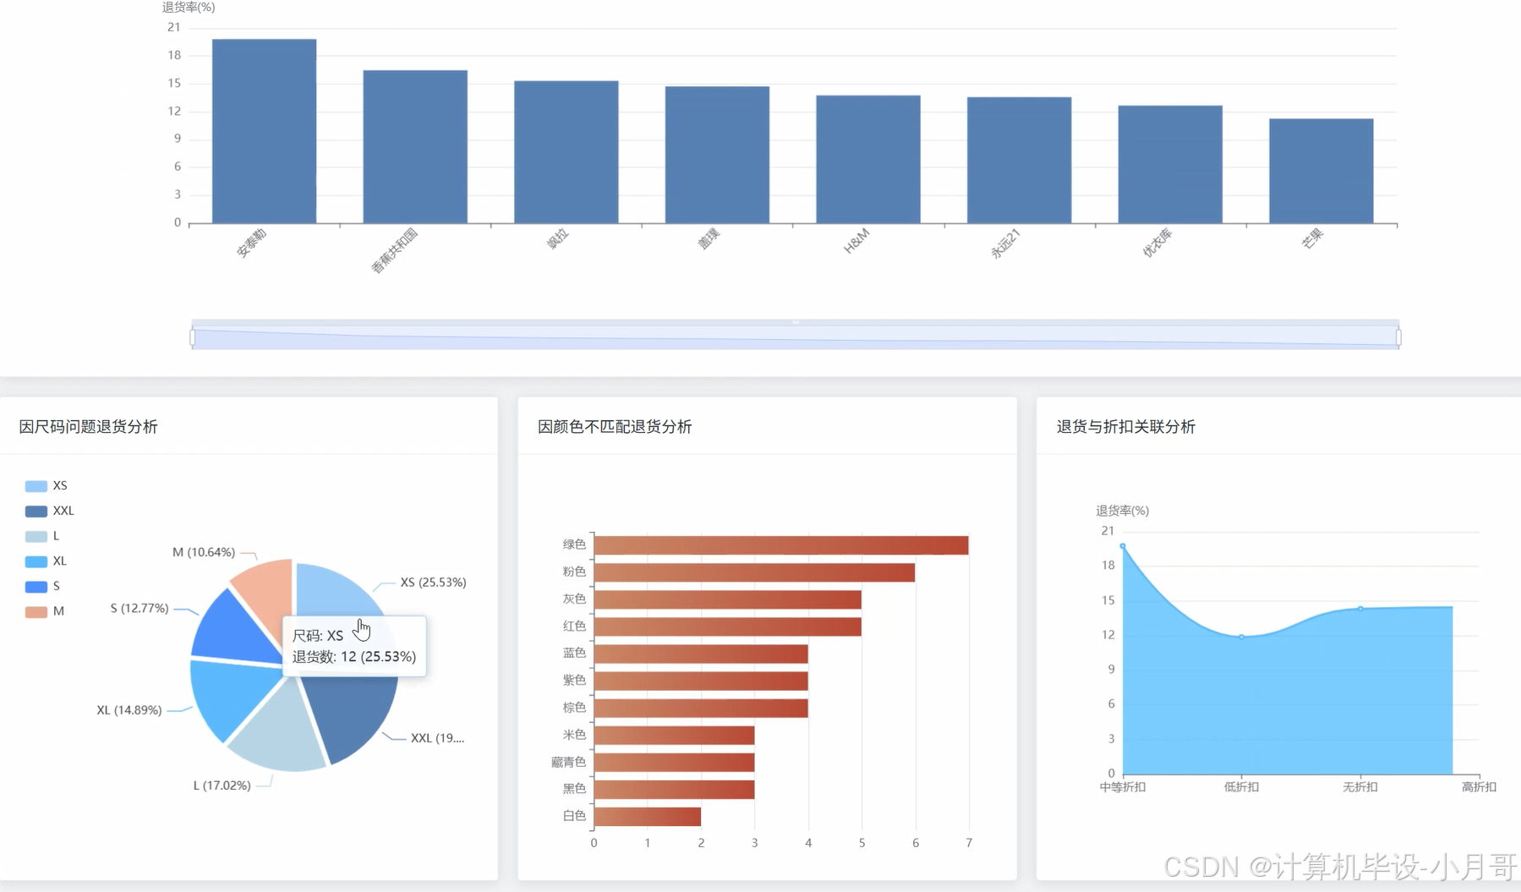This screenshot has height=892, width=1521.
Task: Click the 中等折扣 data point on the area chart
Action: pos(1123,546)
